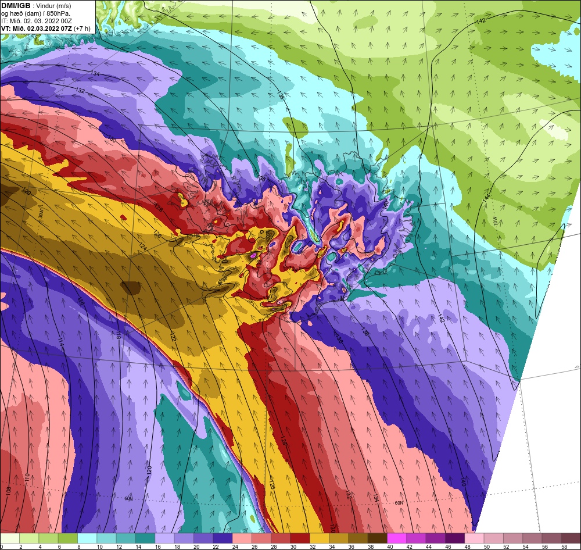The image size is (581, 550).
Task: Select the dark brown swatch between 38 and 40
Action: tap(377, 538)
